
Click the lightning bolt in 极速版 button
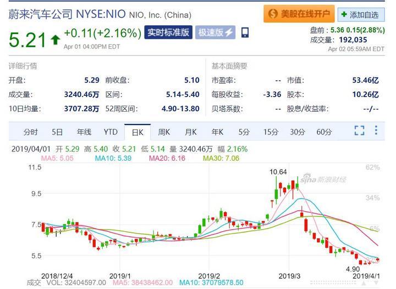(x=229, y=32)
